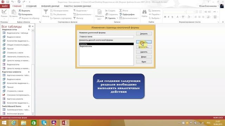Image resolution: width=225 pixels, height=126 pixels.
Task: Click the Refresh All (Обновить все) icon
Action: click(99, 12)
